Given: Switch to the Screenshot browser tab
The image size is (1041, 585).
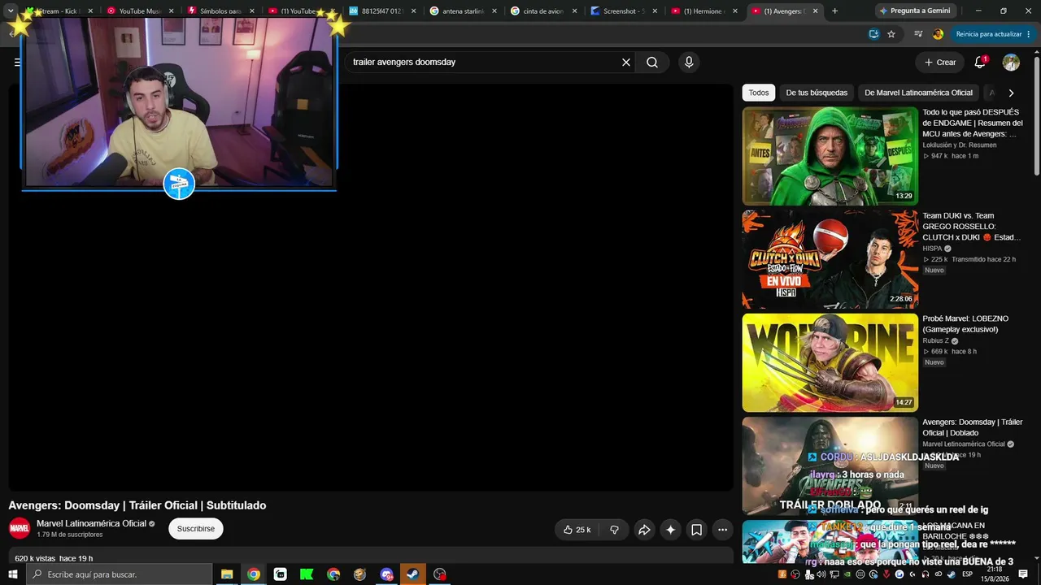Looking at the screenshot, I should click(x=624, y=11).
